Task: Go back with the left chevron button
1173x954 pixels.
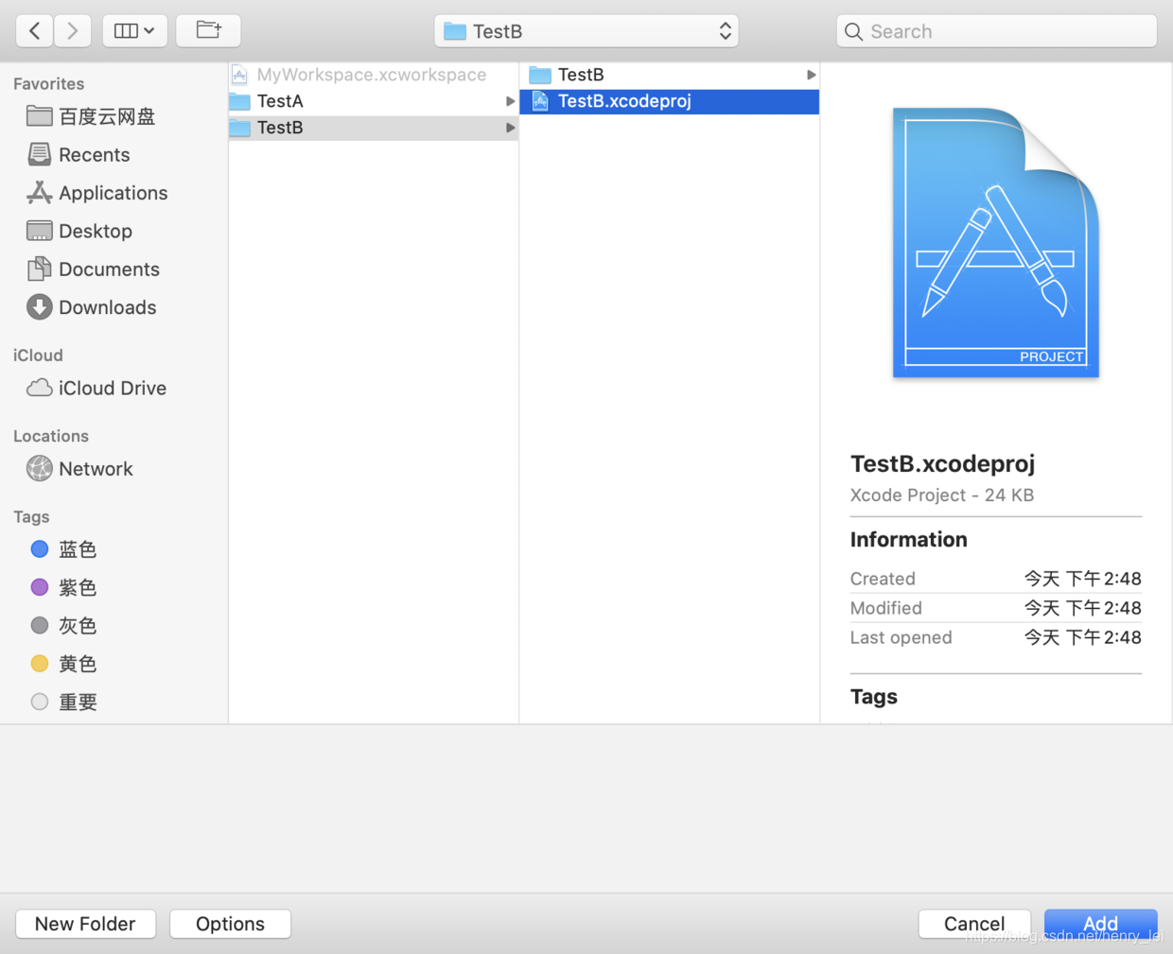Action: [x=34, y=31]
